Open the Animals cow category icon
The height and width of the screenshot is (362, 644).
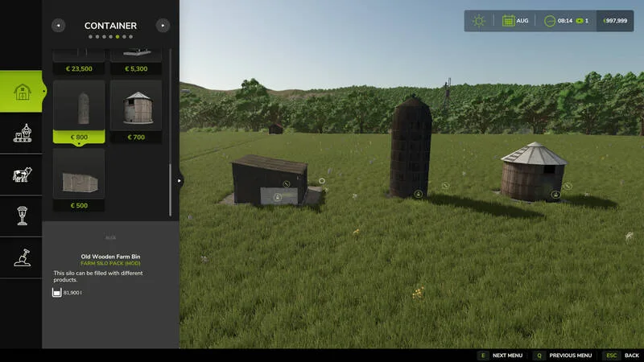(23, 175)
